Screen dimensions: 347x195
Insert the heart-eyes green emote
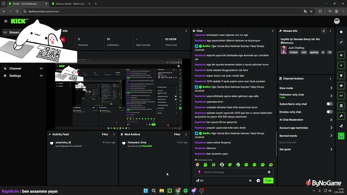pyautogui.click(x=271, y=165)
